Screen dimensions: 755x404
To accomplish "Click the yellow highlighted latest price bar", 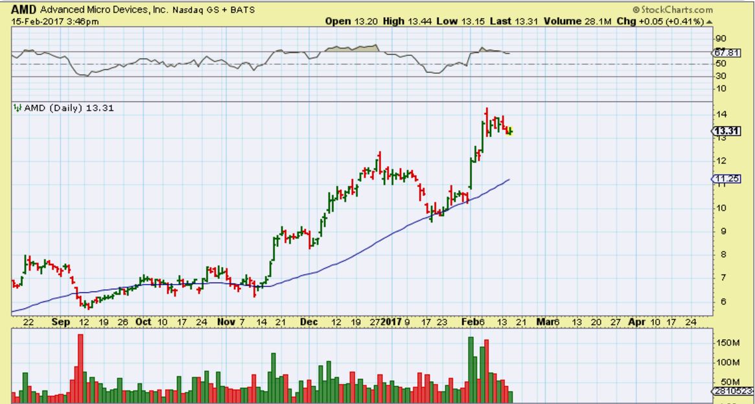I will pyautogui.click(x=511, y=131).
